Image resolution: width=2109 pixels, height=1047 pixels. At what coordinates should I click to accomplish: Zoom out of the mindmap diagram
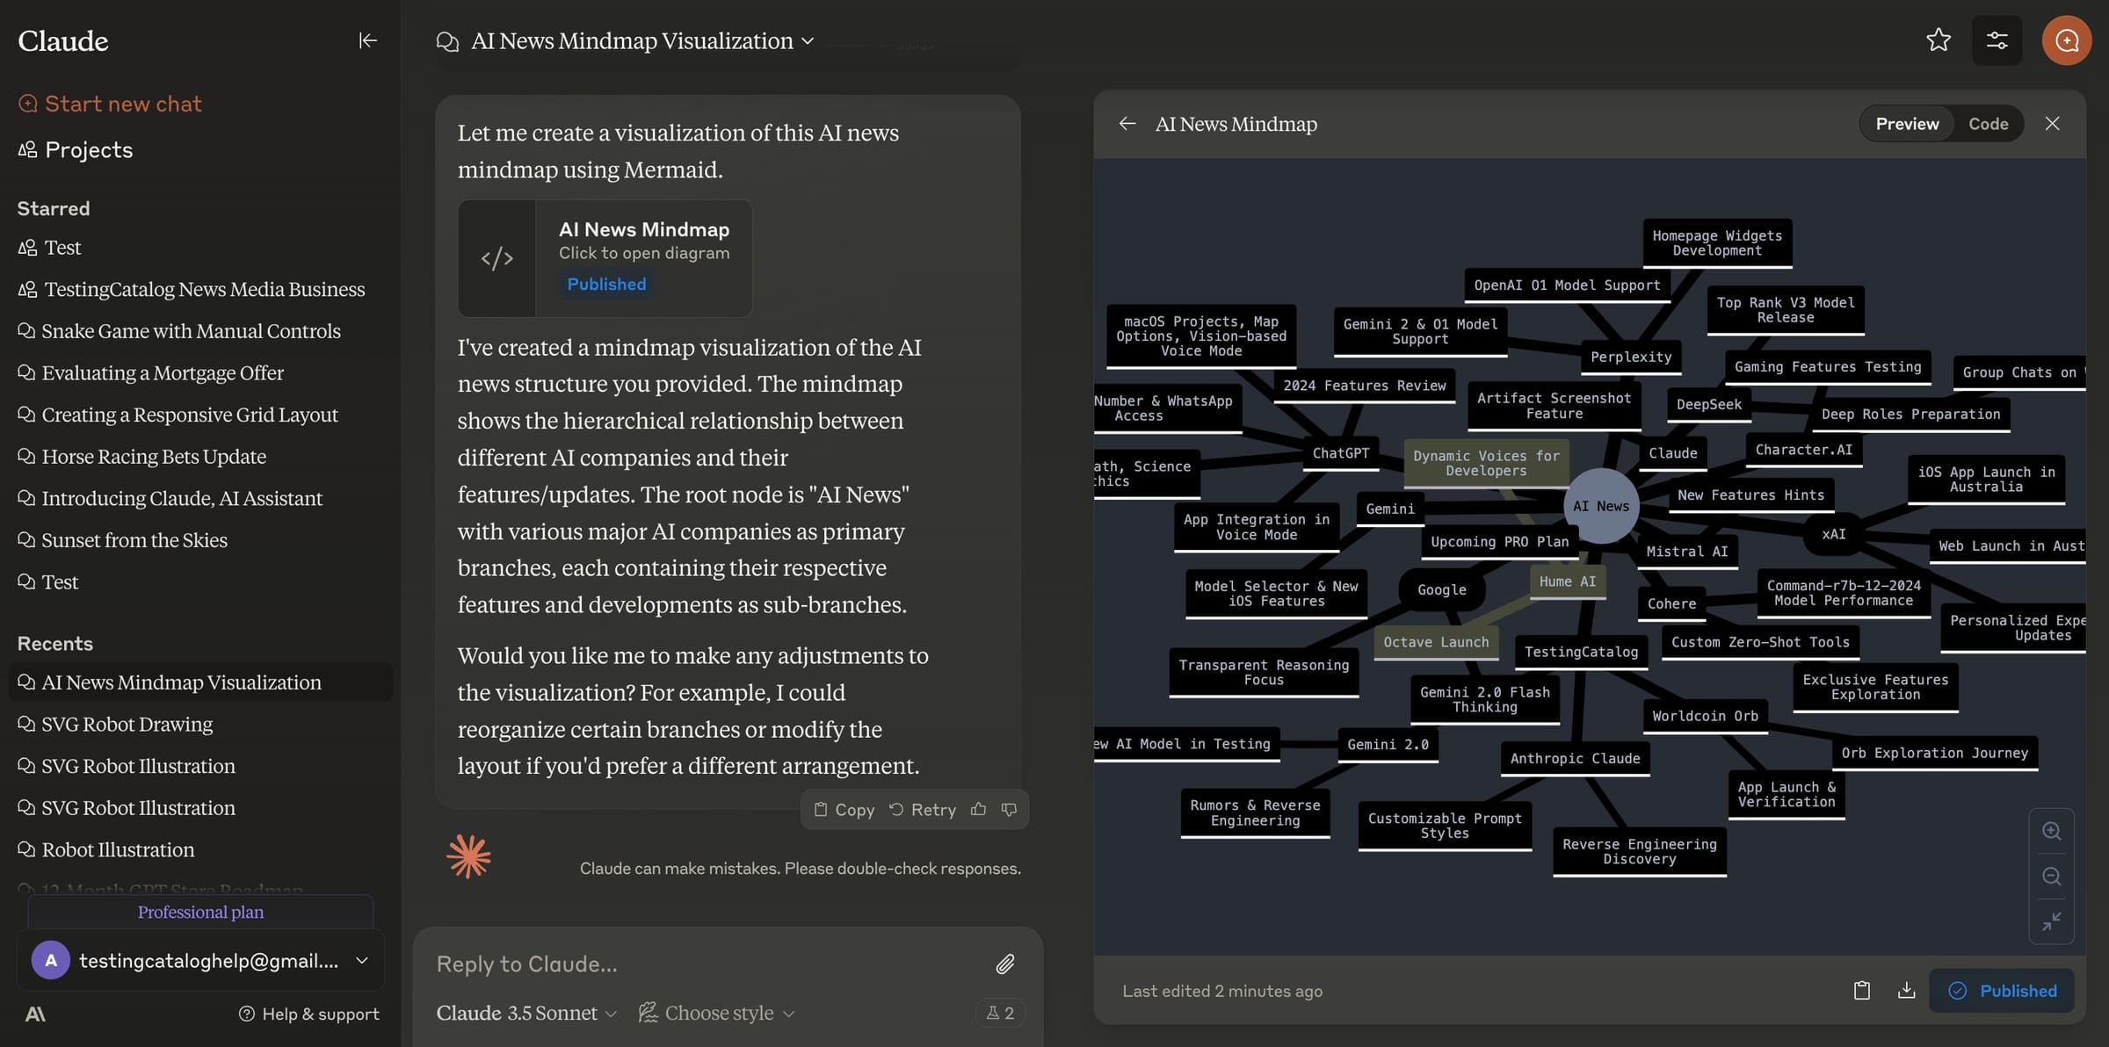click(x=2052, y=876)
